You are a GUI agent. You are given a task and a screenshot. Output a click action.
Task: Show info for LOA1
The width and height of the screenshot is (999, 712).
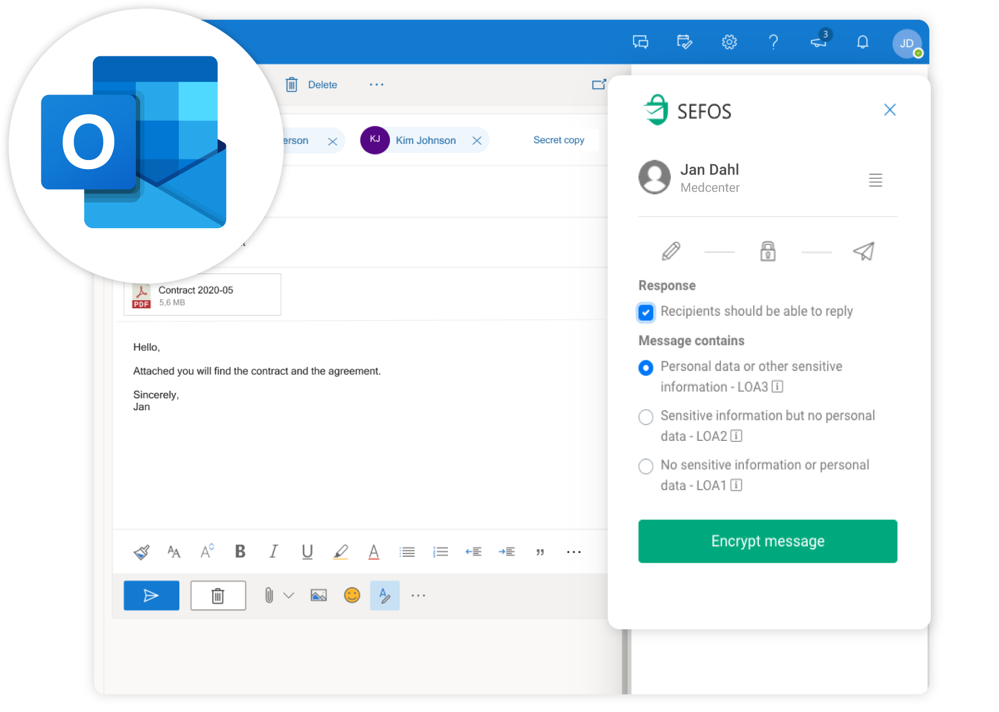pyautogui.click(x=736, y=485)
